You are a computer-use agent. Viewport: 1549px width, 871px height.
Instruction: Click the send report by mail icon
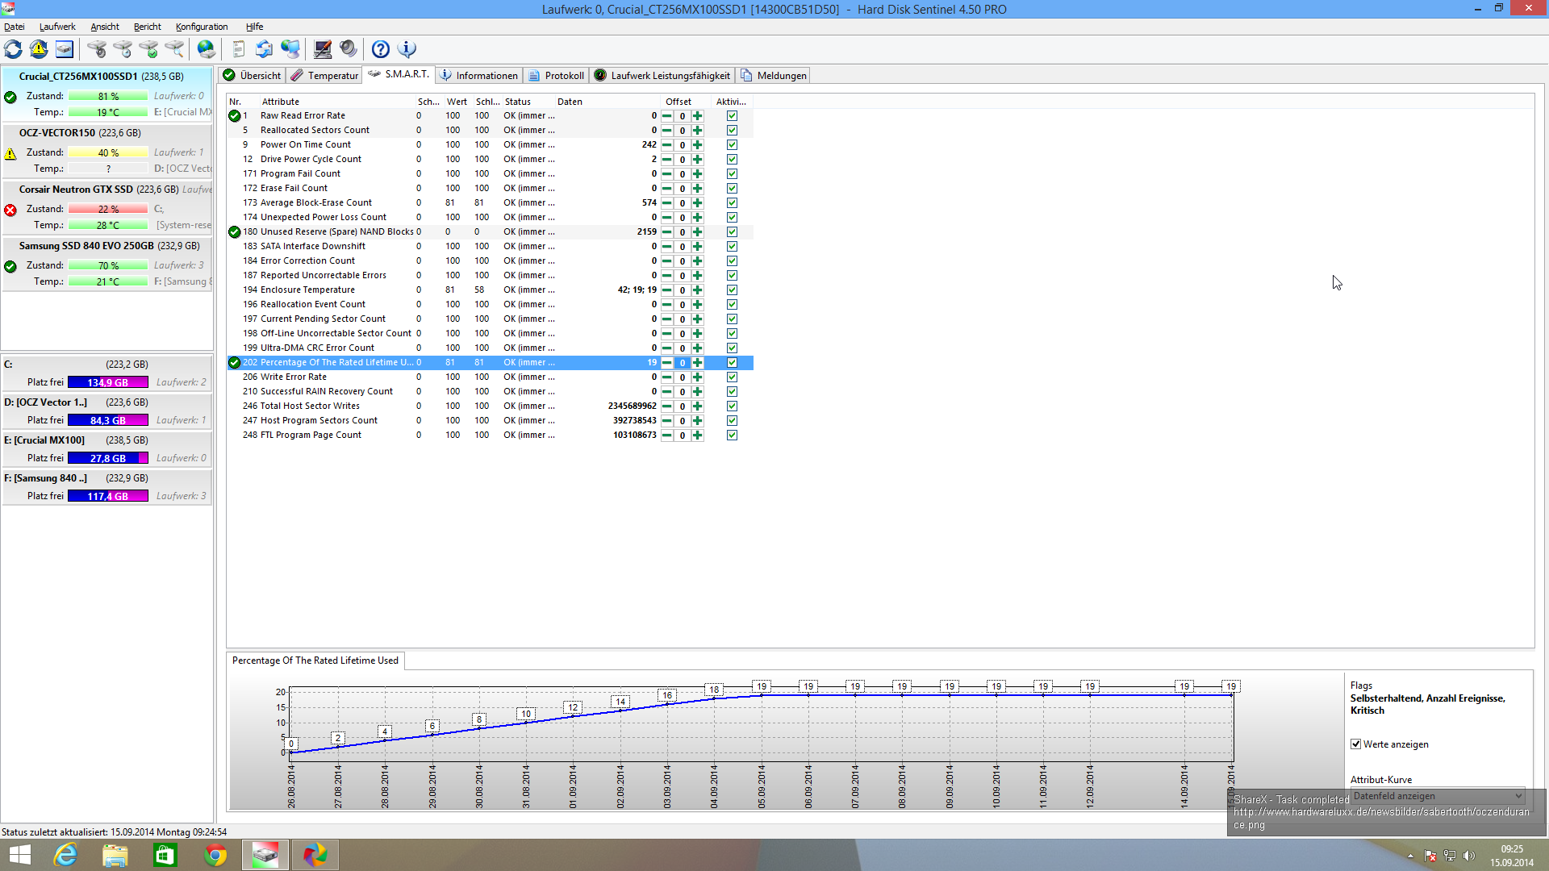tap(264, 49)
